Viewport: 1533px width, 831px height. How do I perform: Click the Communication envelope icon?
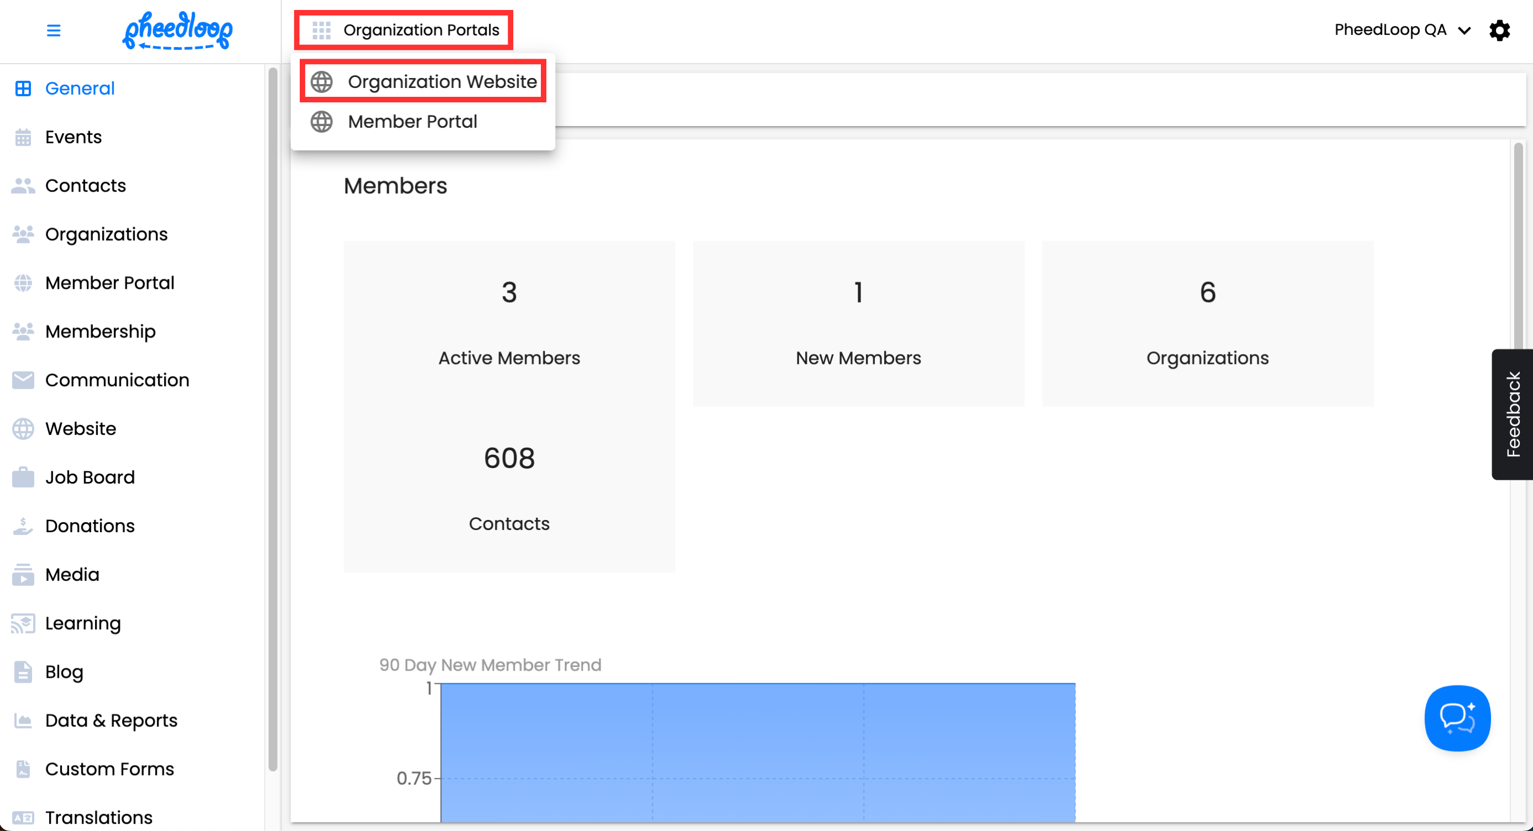coord(23,381)
